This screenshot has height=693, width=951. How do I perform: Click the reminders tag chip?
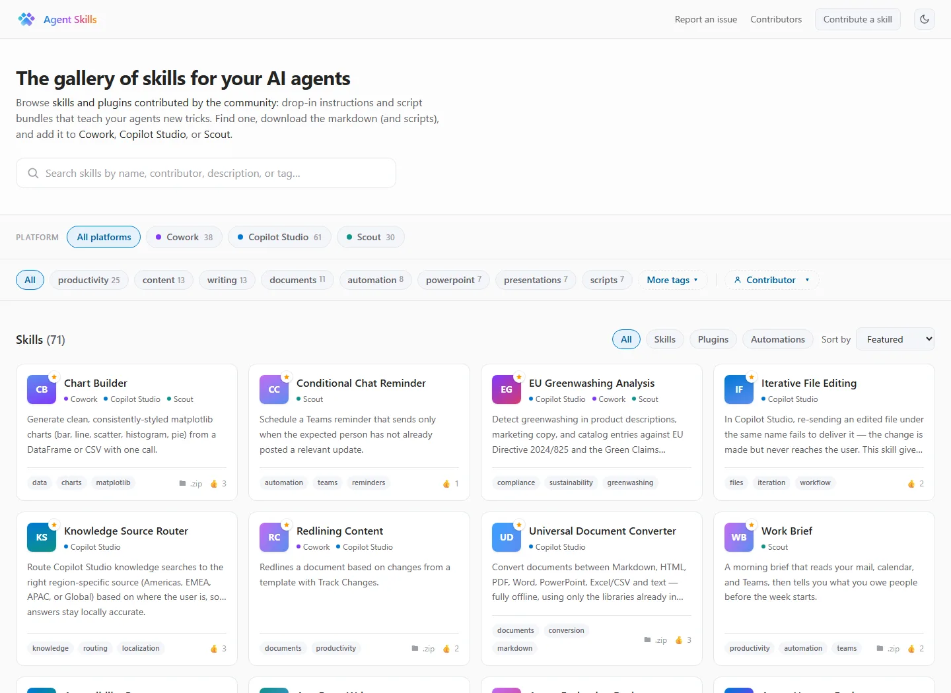(369, 482)
